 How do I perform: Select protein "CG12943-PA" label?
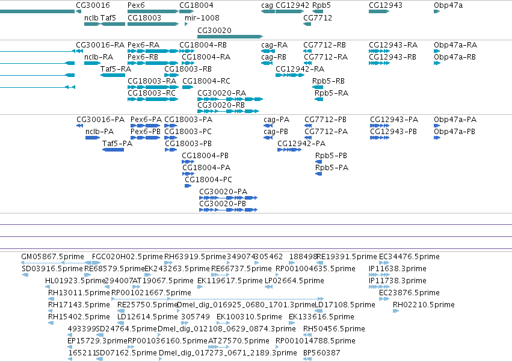(x=394, y=120)
